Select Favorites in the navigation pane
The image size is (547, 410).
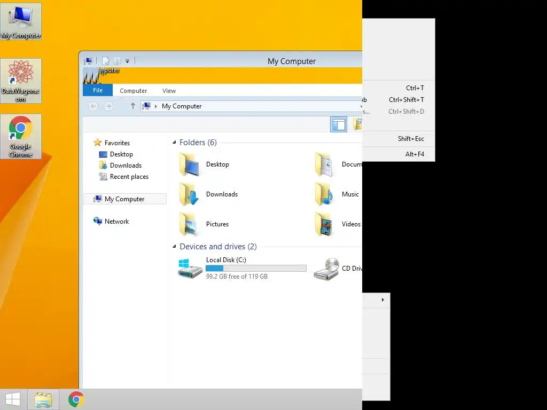tap(117, 143)
